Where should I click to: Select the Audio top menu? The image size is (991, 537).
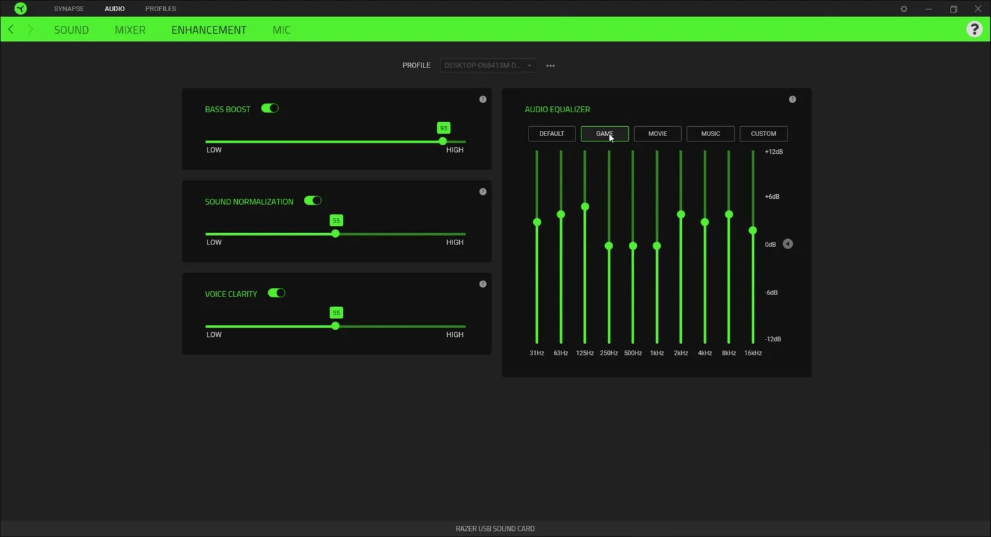pos(114,9)
